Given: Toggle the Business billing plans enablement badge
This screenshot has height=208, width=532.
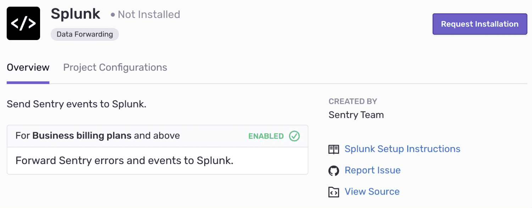Looking at the screenshot, I should point(273,136).
